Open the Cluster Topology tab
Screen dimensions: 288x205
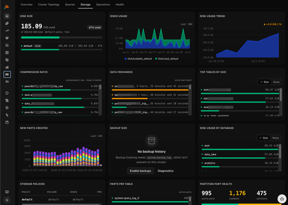(x=49, y=4)
